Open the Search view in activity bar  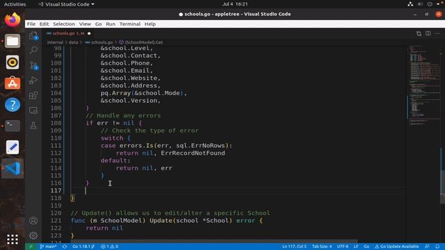click(33, 50)
